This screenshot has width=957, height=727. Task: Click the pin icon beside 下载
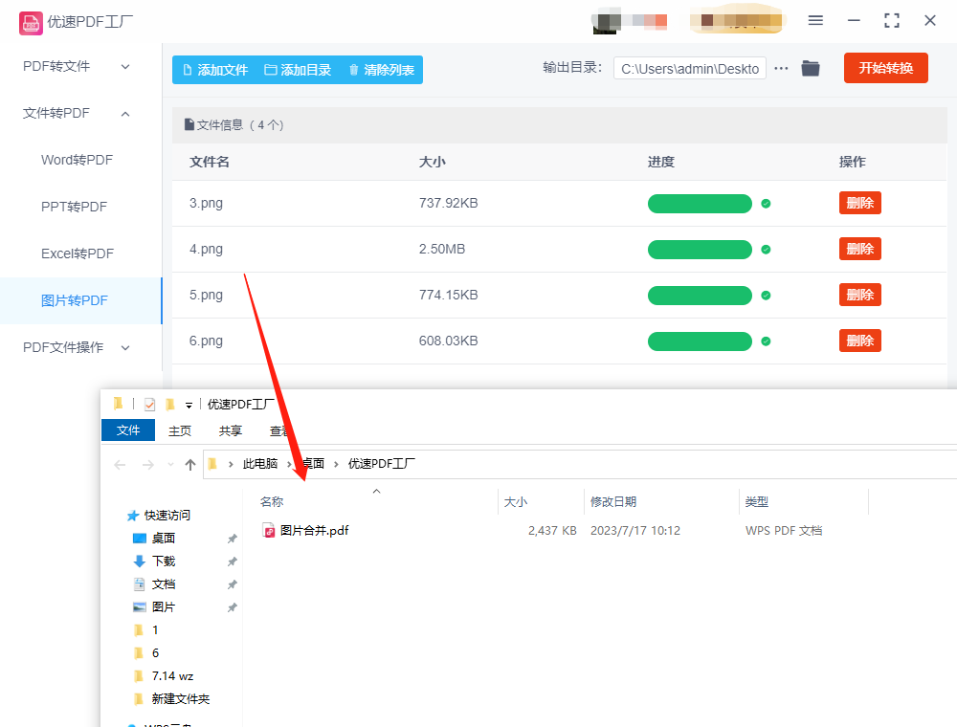coord(232,562)
